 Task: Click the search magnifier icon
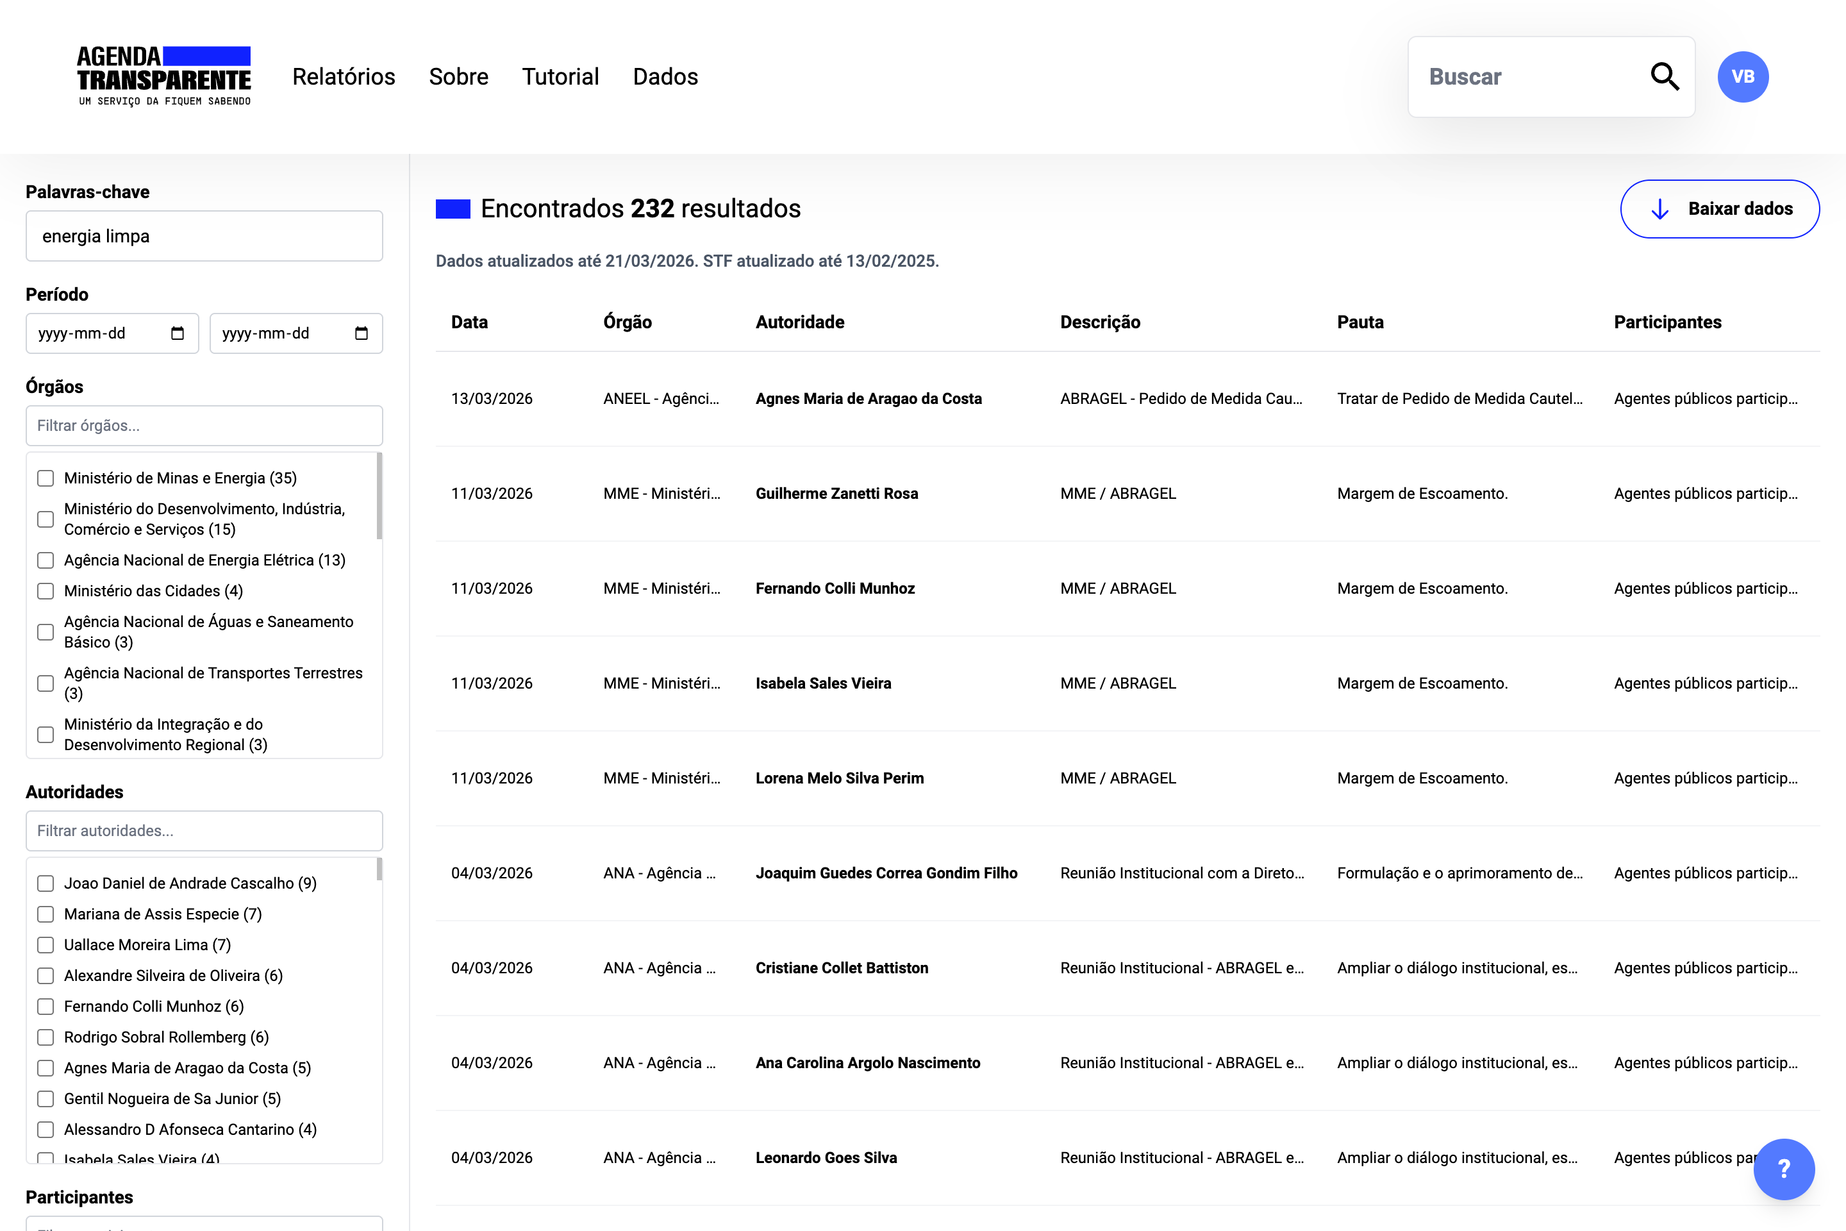1664,77
